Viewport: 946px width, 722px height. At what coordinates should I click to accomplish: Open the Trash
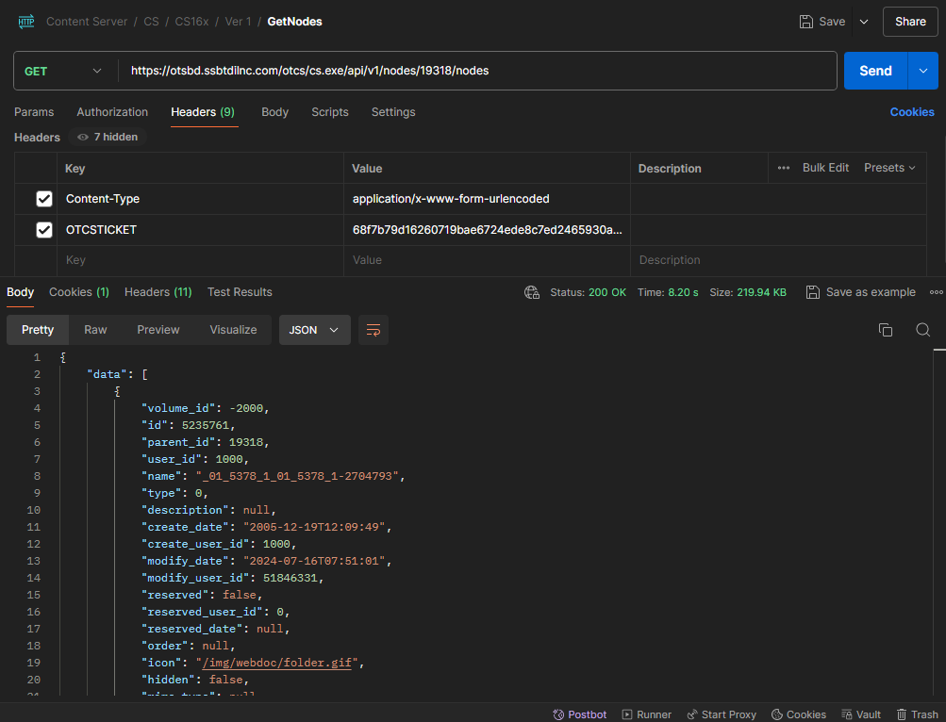tap(916, 714)
